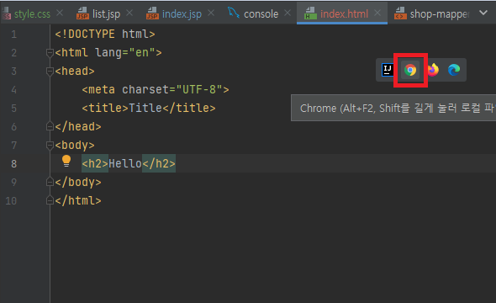Click the opening h2 tag
The image size is (496, 303).
click(x=95, y=163)
